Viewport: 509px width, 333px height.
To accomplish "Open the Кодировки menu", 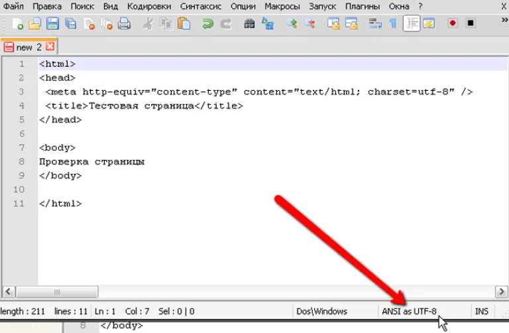I will coord(149,6).
